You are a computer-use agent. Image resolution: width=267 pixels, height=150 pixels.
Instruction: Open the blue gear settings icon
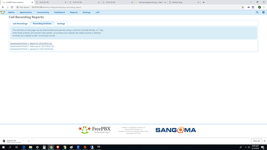coord(264,12)
